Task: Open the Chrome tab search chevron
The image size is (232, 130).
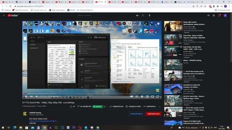Action: [212, 2]
